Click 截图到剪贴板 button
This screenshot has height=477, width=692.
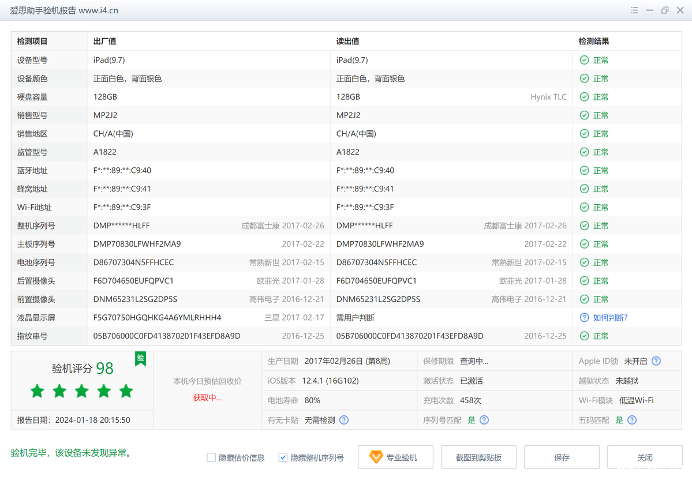coord(479,457)
